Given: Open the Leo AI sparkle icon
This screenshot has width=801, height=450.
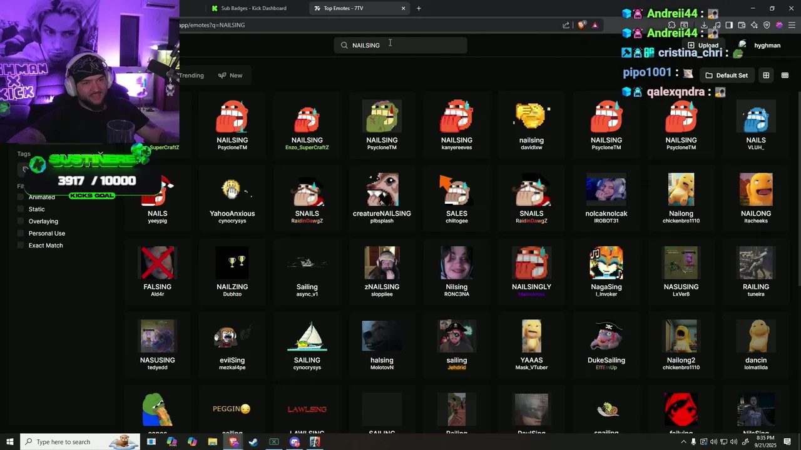Looking at the screenshot, I should pos(754,25).
